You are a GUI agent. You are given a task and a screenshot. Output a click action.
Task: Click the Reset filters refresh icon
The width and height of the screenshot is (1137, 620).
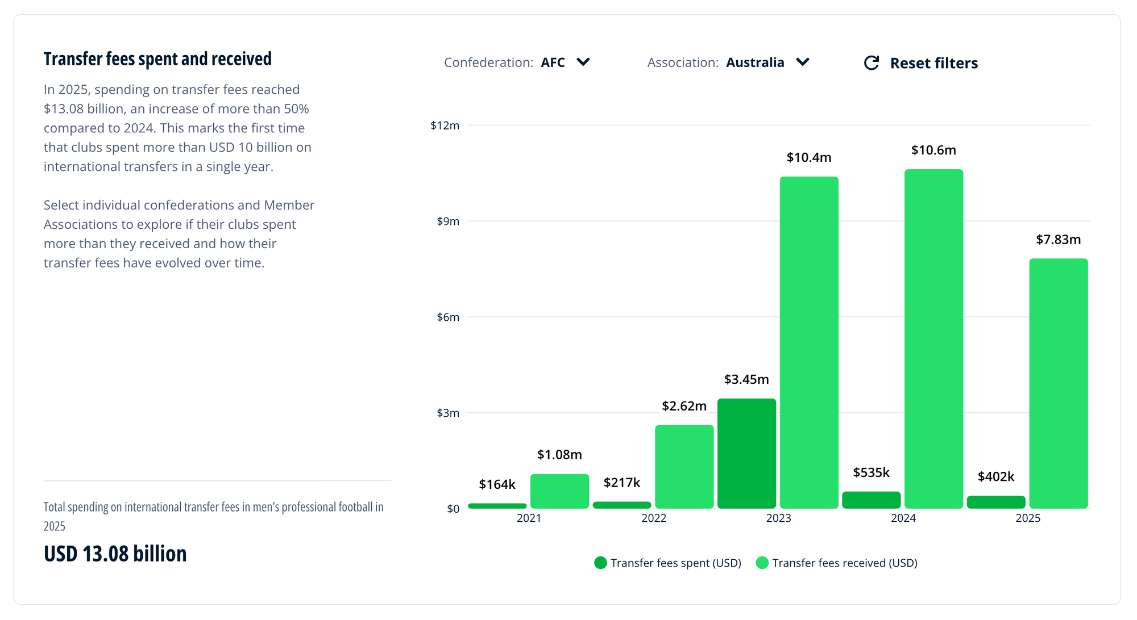[x=872, y=63]
